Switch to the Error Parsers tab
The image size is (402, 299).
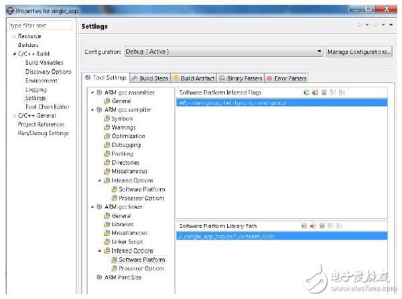click(287, 78)
